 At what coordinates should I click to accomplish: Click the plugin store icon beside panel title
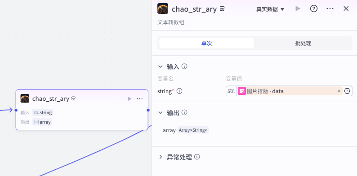click(222, 9)
